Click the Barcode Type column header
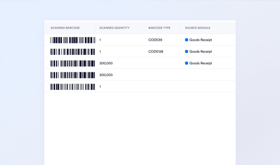The height and width of the screenshot is (165, 280). 159,28
